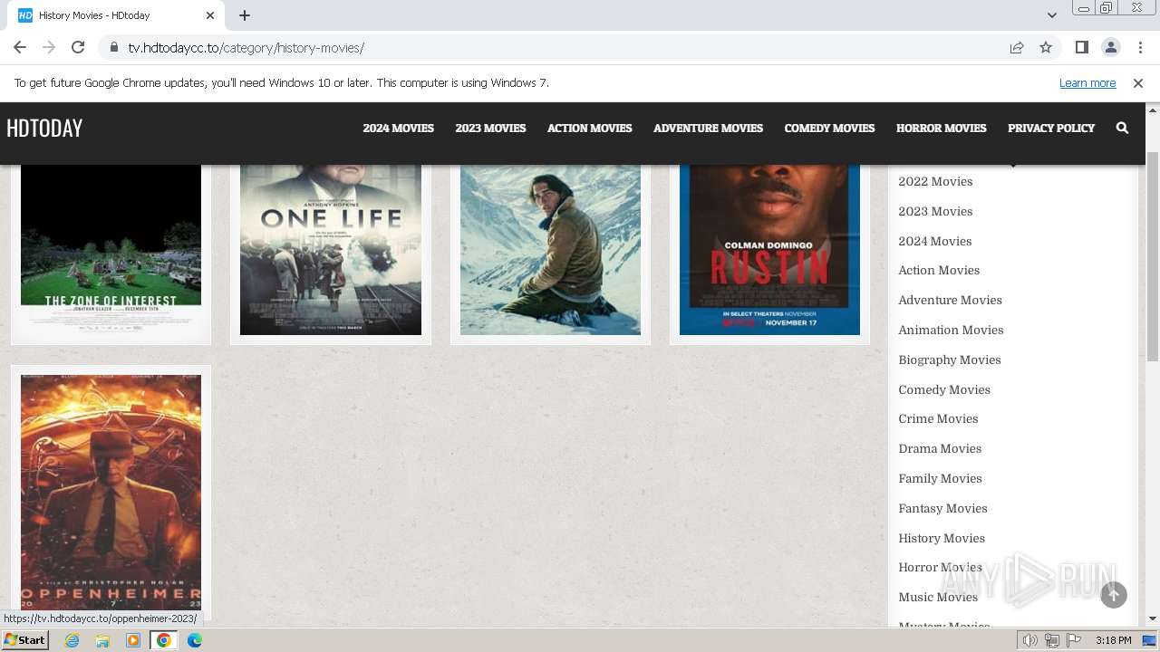Viewport: 1160px width, 652px height.
Task: Follow the Learn more link
Action: click(x=1087, y=82)
